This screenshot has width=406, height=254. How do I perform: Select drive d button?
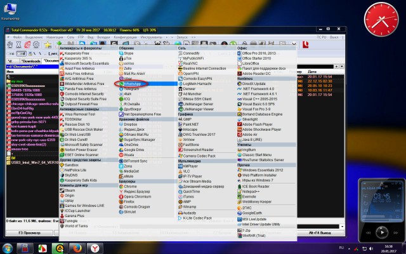(x=21, y=53)
